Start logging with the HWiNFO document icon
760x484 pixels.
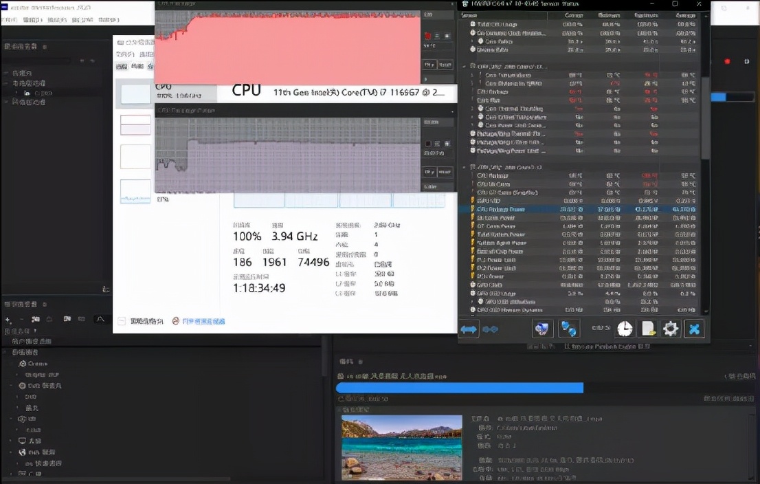pyautogui.click(x=647, y=329)
